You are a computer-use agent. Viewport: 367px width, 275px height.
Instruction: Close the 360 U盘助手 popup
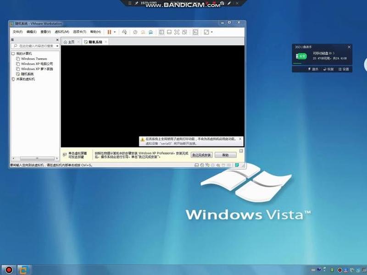(349, 47)
